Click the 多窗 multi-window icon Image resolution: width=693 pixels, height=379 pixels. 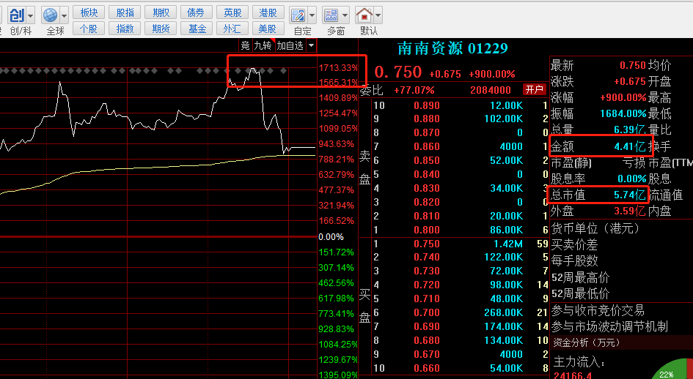pyautogui.click(x=331, y=16)
